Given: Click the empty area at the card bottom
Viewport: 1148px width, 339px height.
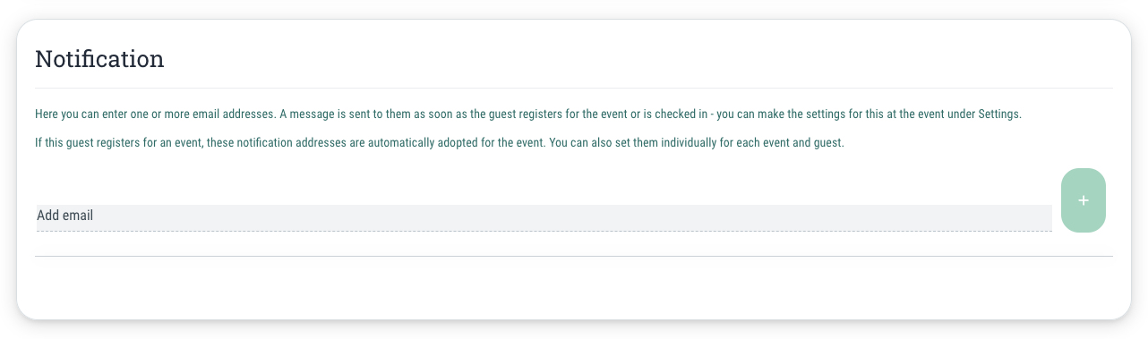Looking at the screenshot, I should 573,286.
